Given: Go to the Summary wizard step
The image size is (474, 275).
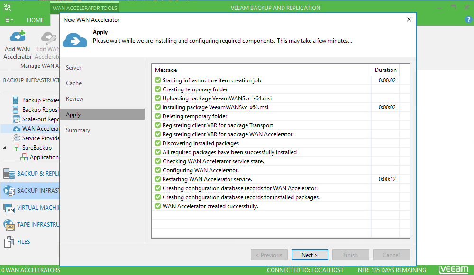Looking at the screenshot, I should point(78,130).
